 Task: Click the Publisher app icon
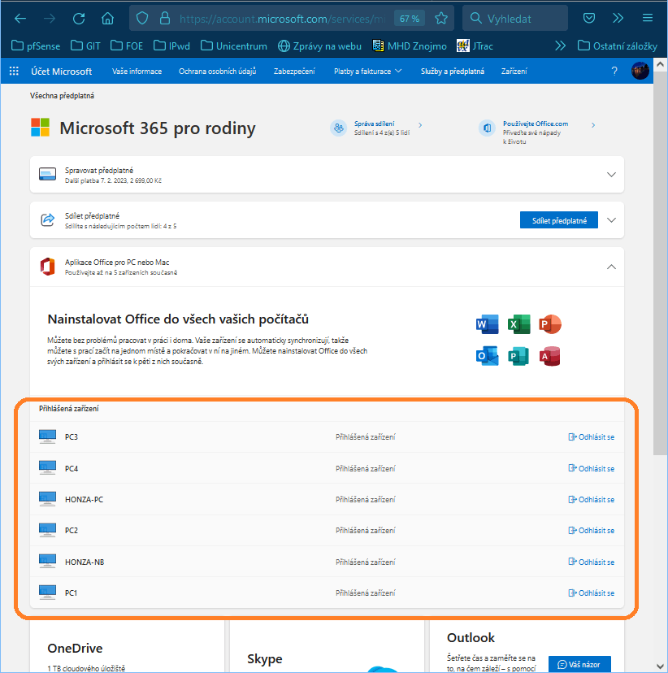point(518,356)
